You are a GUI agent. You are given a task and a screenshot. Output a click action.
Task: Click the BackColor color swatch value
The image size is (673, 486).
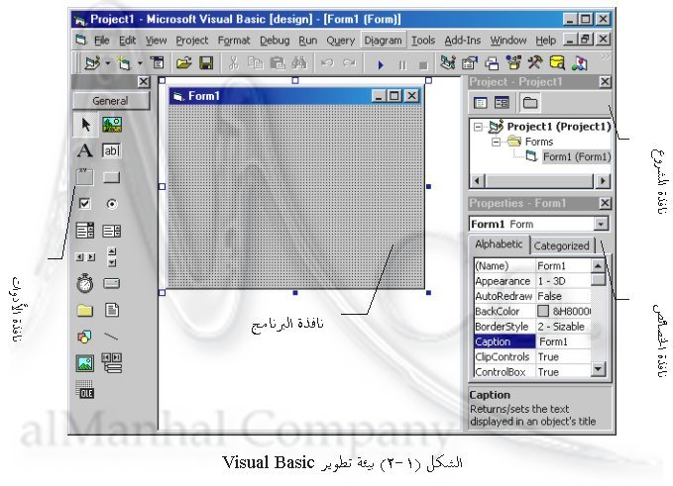[543, 311]
